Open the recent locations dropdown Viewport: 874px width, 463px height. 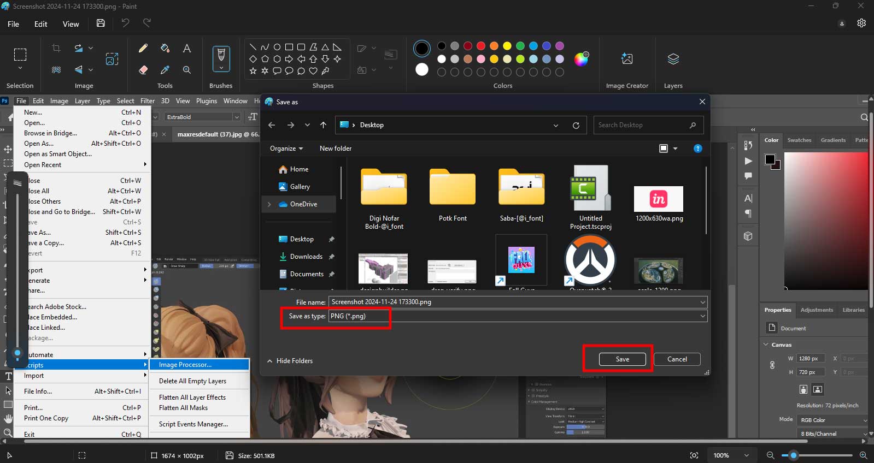pyautogui.click(x=307, y=125)
